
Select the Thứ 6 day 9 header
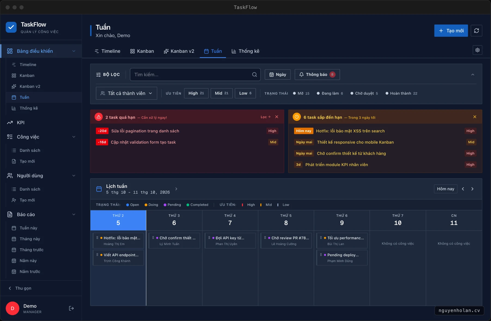pos(342,220)
